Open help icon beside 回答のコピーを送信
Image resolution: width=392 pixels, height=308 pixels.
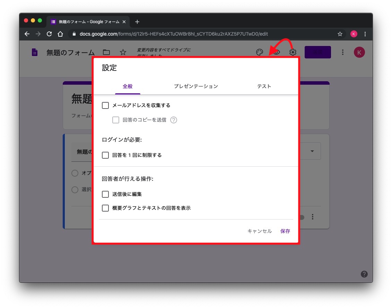[x=174, y=120]
